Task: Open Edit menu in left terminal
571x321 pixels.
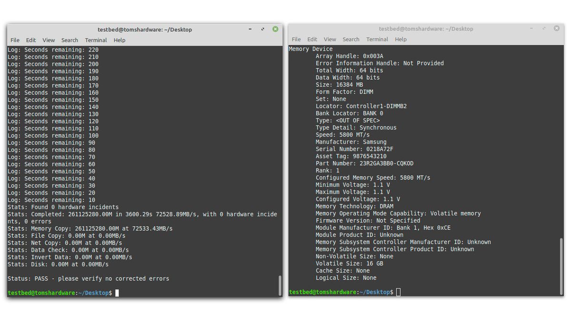Action: (31, 40)
